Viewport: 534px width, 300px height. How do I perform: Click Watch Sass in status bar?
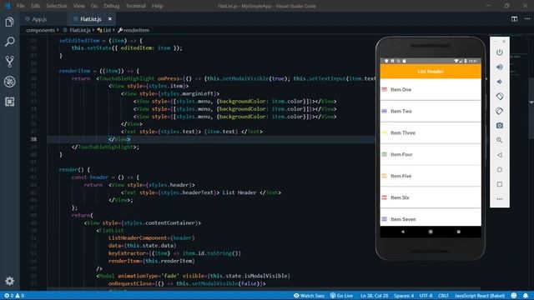click(309, 296)
